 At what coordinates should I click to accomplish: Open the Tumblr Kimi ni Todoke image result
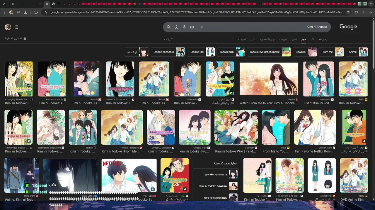tap(83, 127)
